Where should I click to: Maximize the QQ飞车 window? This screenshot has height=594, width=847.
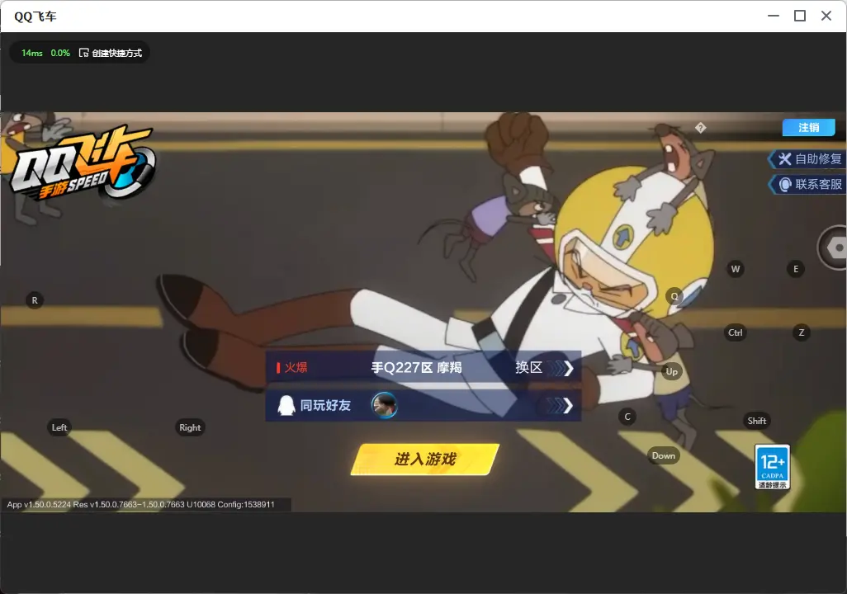(x=800, y=16)
